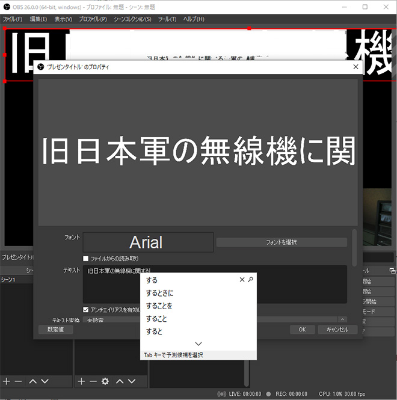
Task: Move the source up with up arrow
Action: pyautogui.click(x=120, y=381)
